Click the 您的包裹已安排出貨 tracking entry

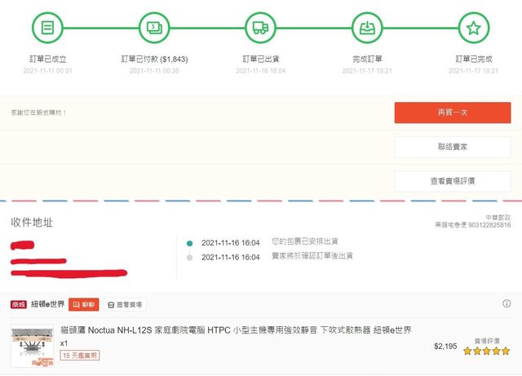coord(304,241)
